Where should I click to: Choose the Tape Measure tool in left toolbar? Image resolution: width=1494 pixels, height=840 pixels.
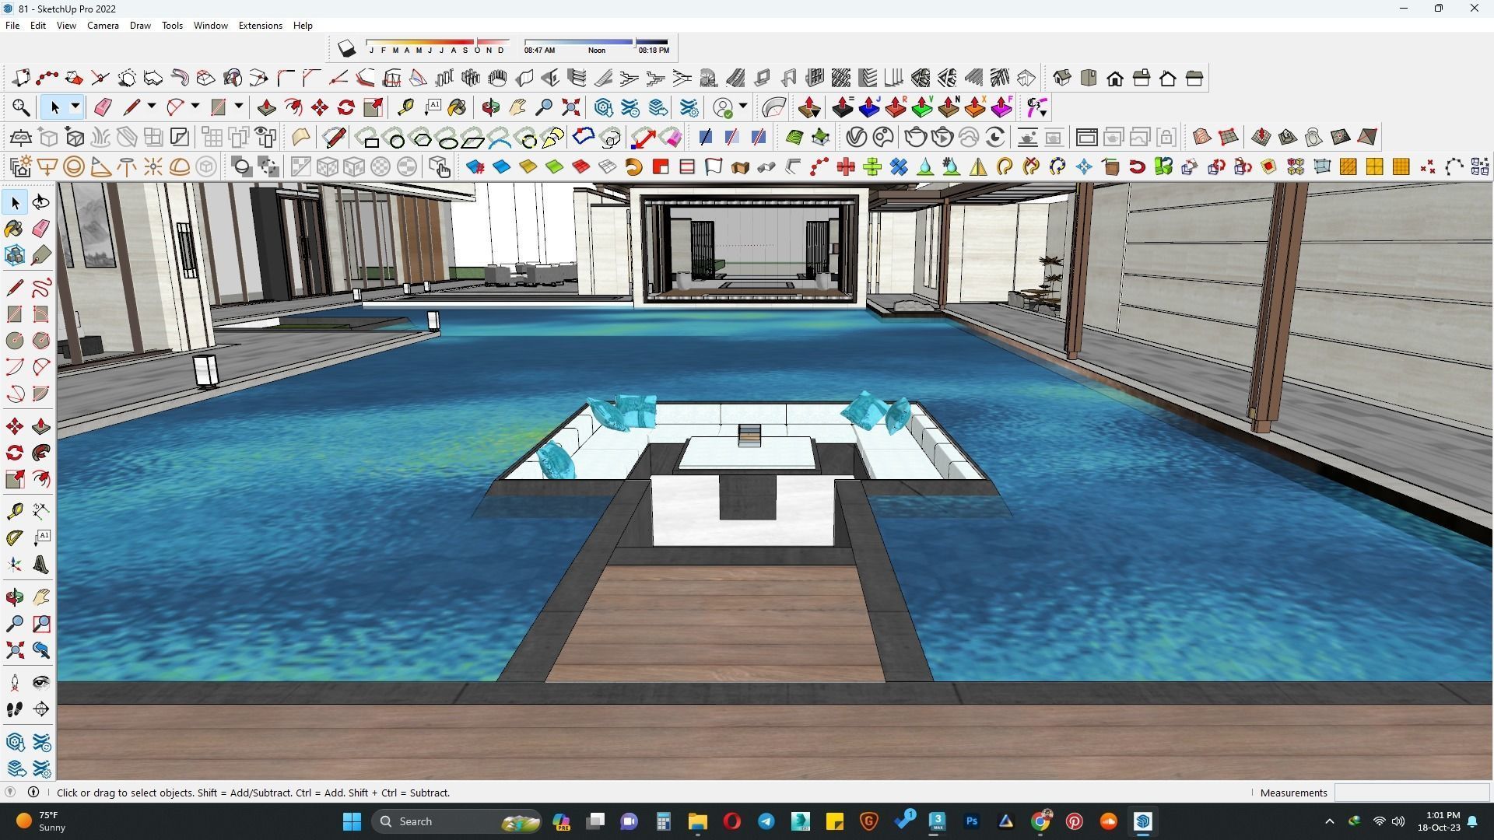(14, 511)
